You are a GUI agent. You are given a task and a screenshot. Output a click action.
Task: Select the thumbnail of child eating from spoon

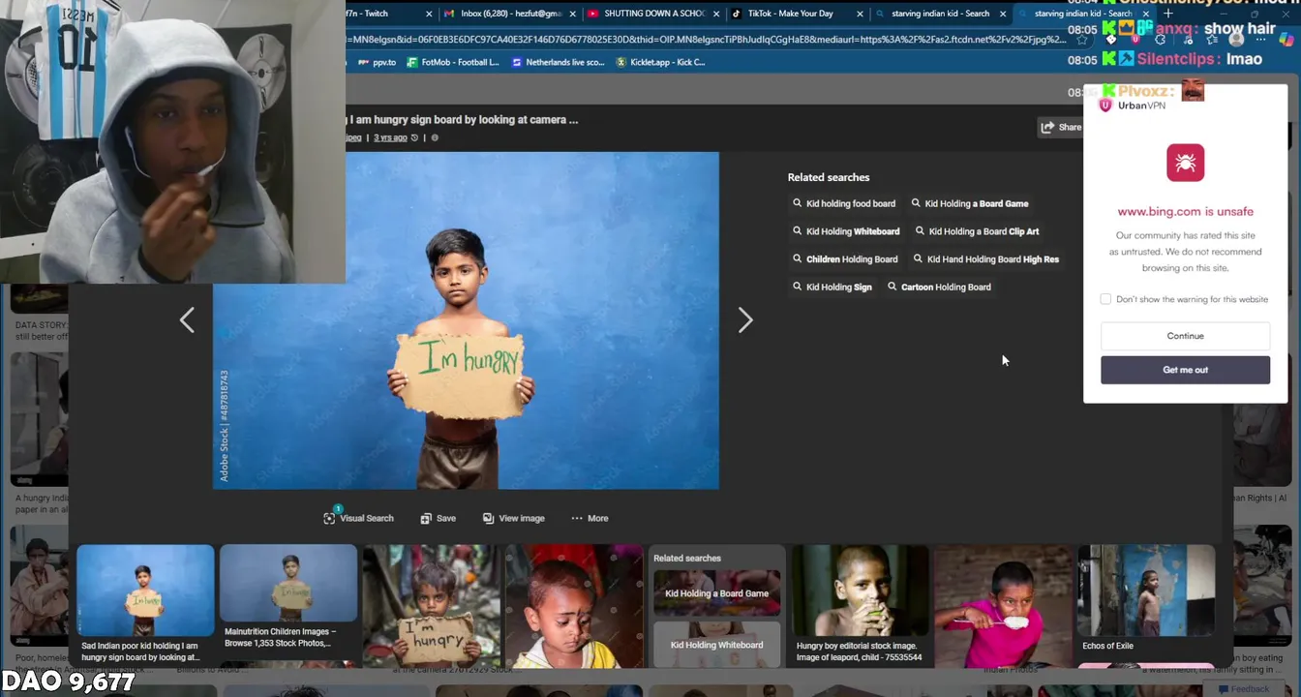(1003, 604)
